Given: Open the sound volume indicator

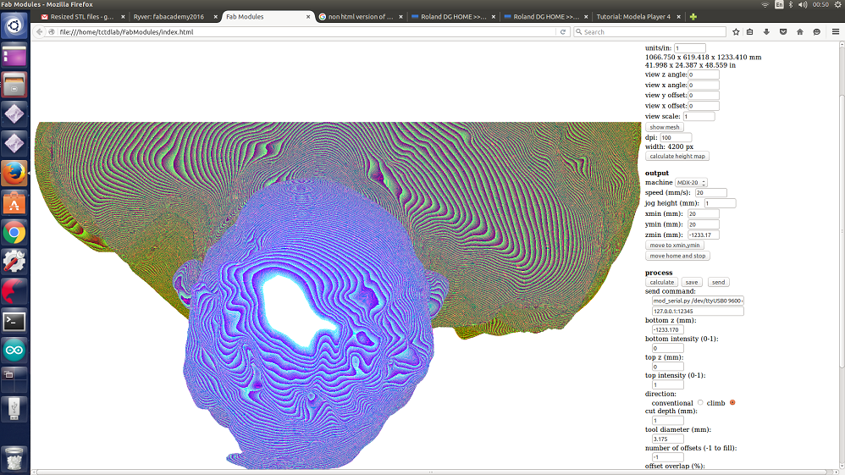Looking at the screenshot, I should click(803, 4).
